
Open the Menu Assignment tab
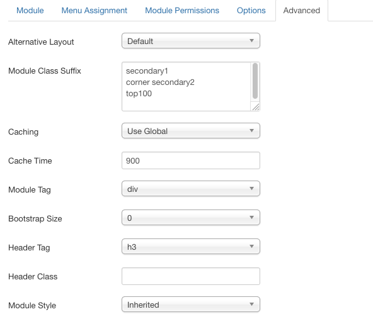coord(95,11)
